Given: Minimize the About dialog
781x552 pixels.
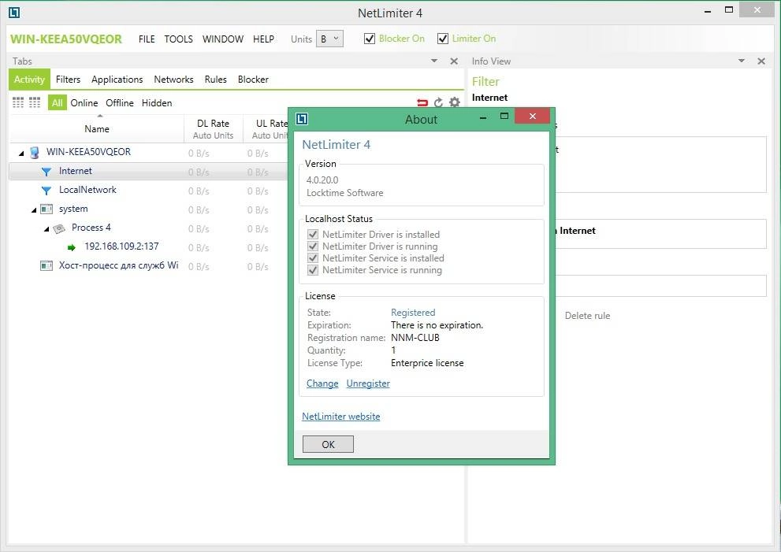Looking at the screenshot, I should pyautogui.click(x=482, y=118).
